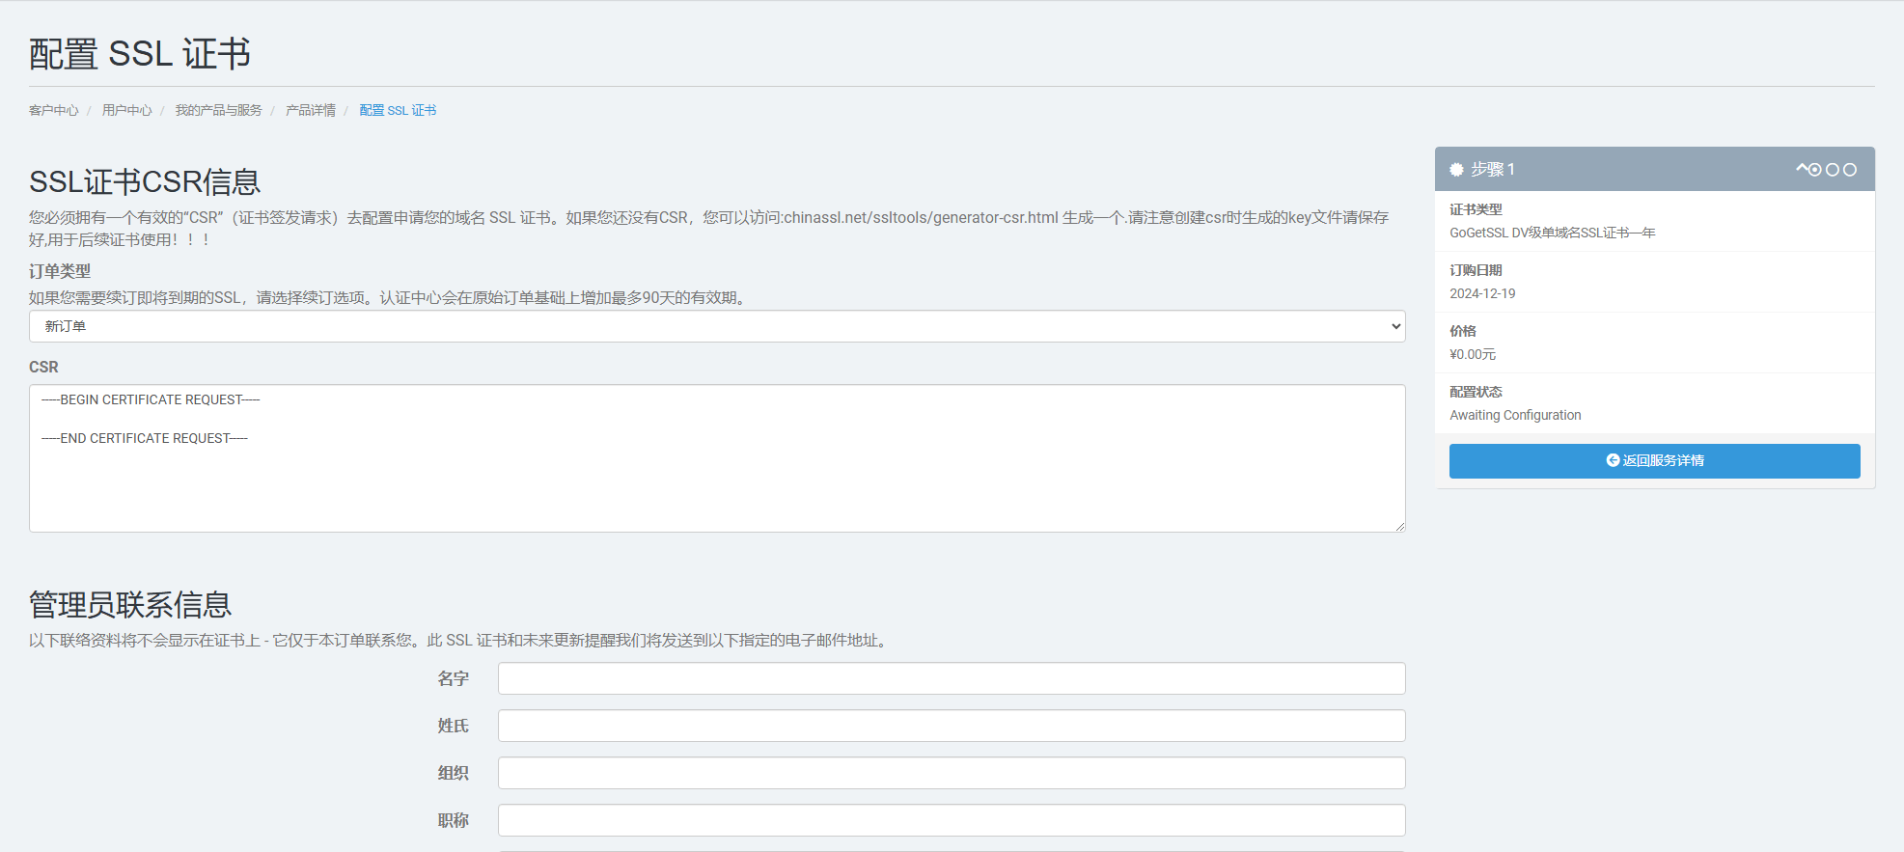This screenshot has height=852, width=1904.
Task: Click the 证书类型 label in sidebar
Action: coord(1476,209)
